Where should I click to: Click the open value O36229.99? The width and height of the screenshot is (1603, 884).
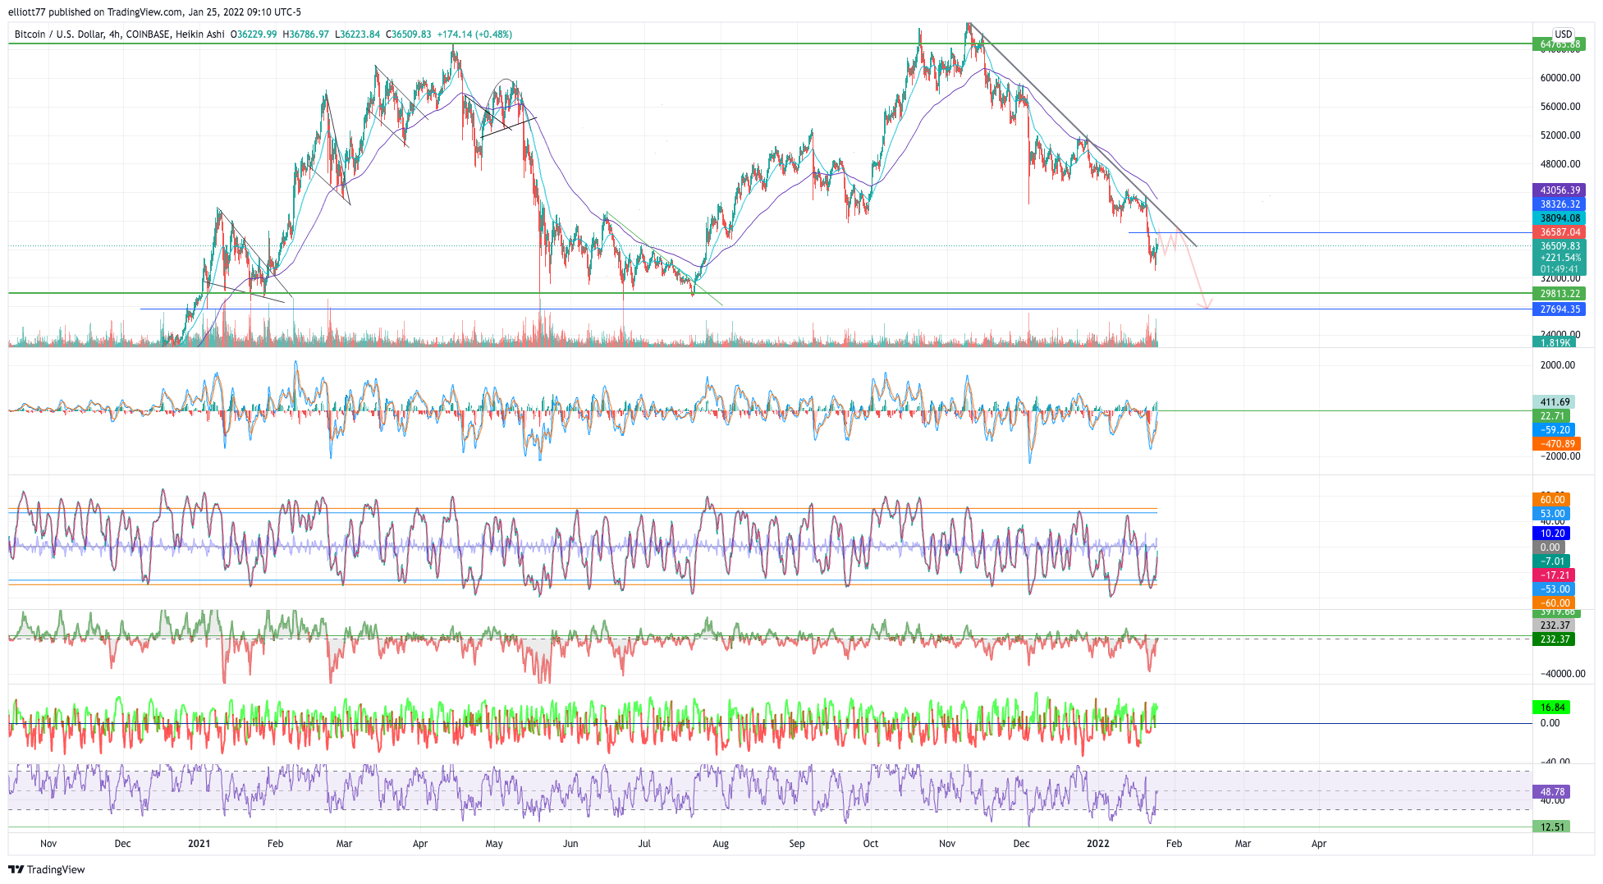253,34
